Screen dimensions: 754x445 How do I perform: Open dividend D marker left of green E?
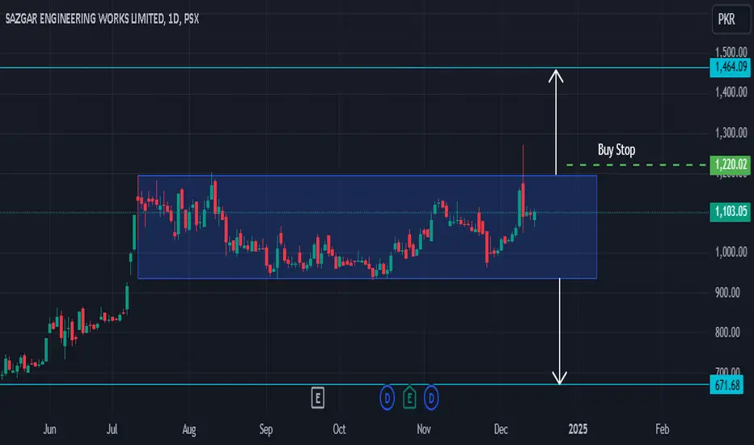pyautogui.click(x=387, y=398)
